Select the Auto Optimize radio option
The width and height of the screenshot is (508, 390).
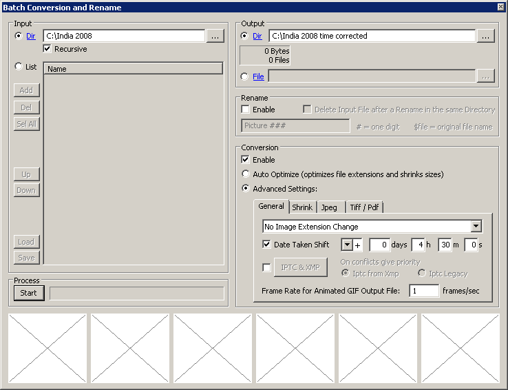(x=246, y=174)
